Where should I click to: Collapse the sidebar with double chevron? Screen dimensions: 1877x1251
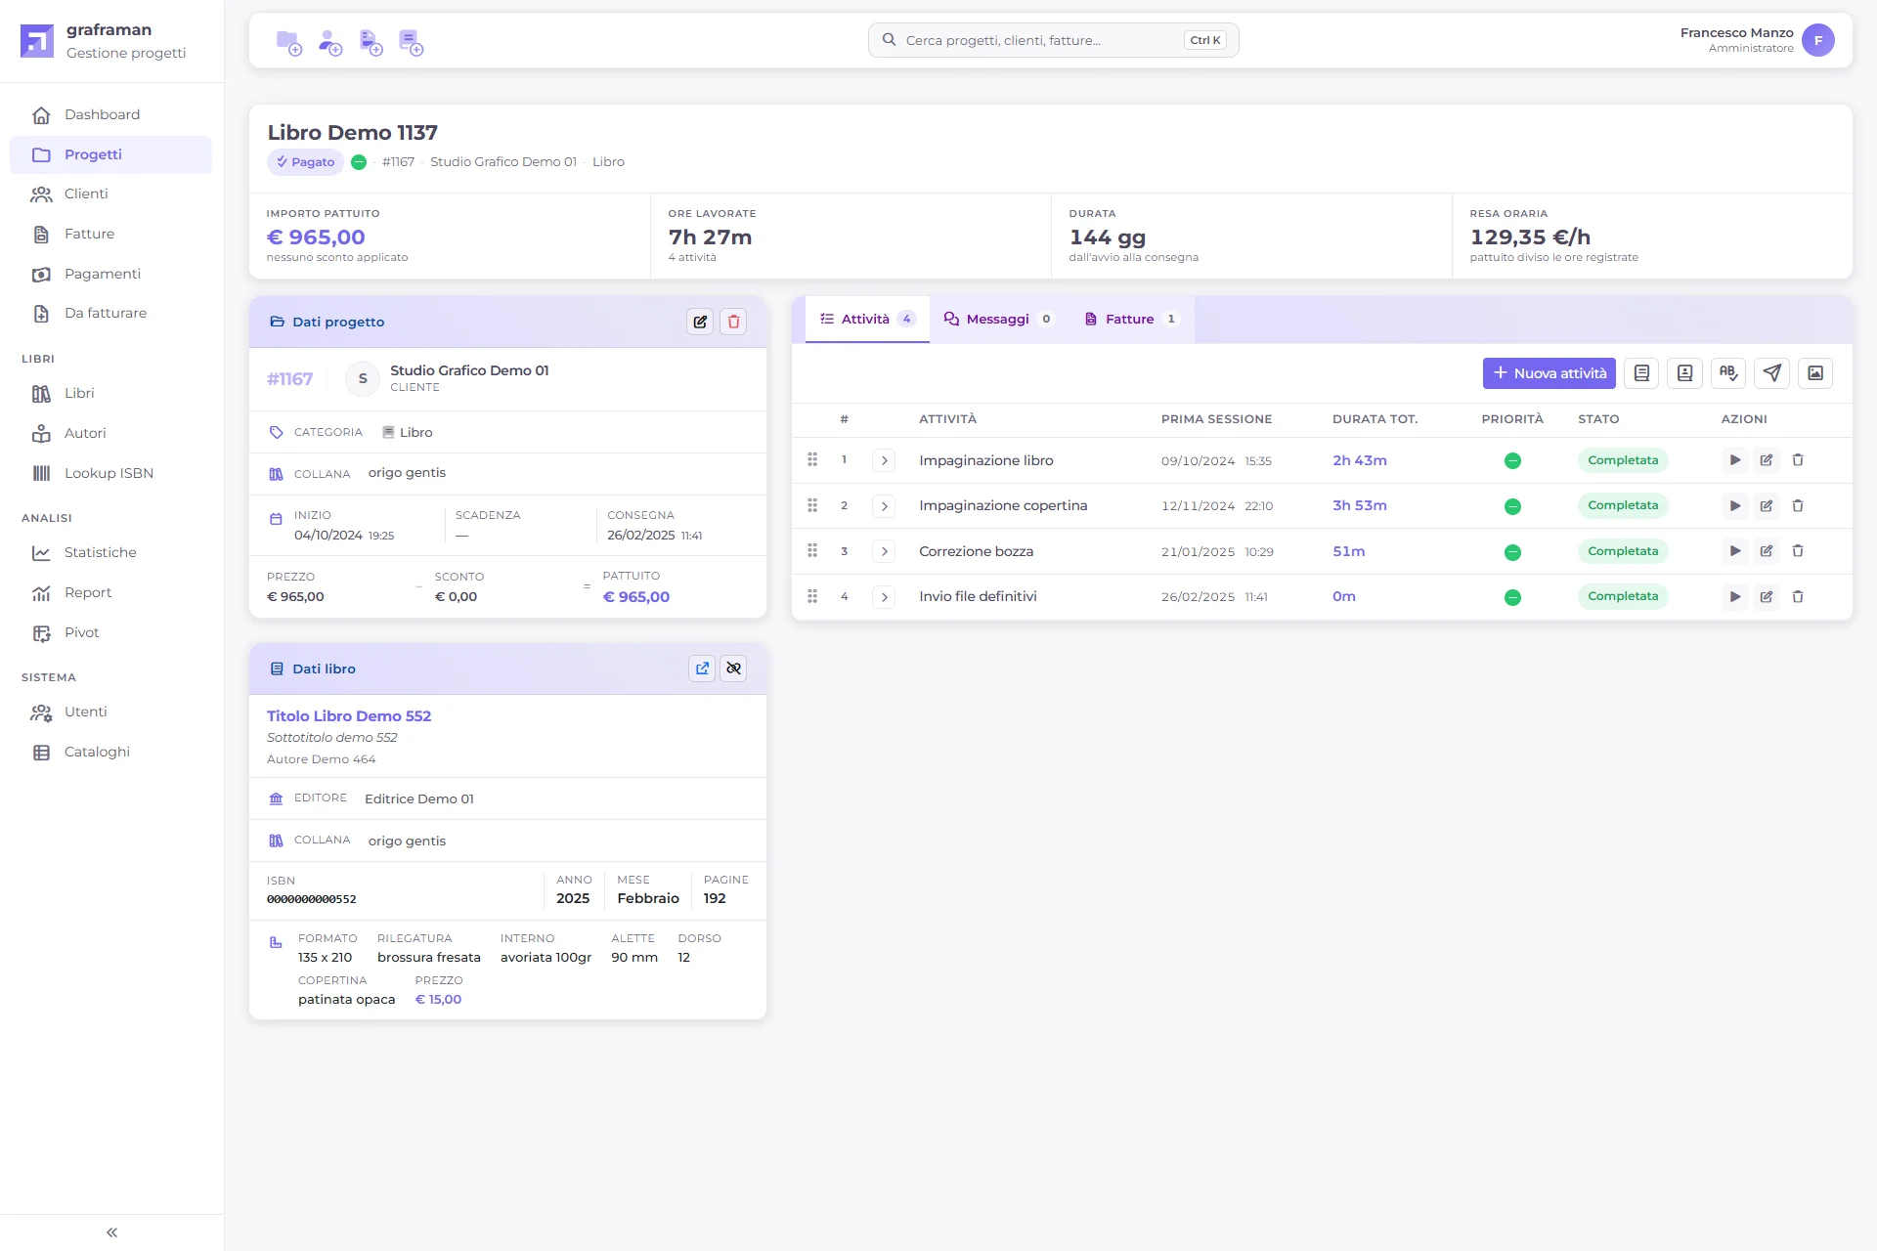tap(111, 1232)
